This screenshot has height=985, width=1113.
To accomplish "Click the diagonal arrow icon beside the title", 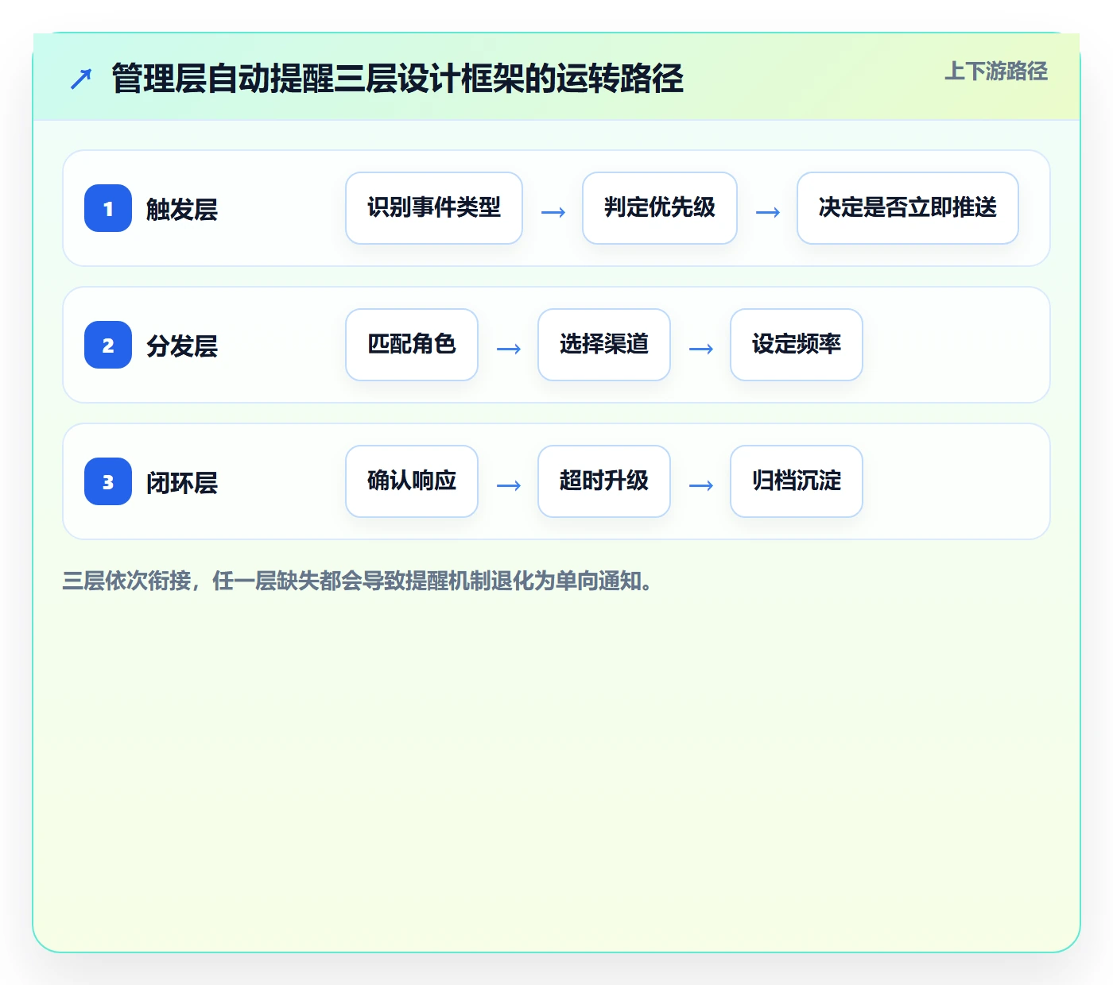I will [x=81, y=79].
